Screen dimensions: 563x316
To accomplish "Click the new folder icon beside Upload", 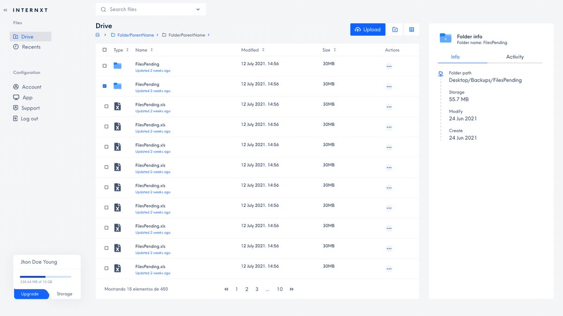I will pos(395,29).
